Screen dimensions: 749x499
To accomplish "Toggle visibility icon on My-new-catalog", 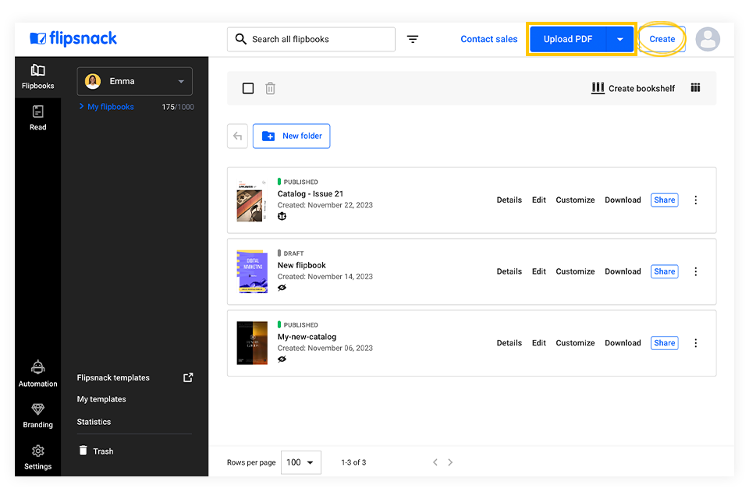I will point(282,359).
